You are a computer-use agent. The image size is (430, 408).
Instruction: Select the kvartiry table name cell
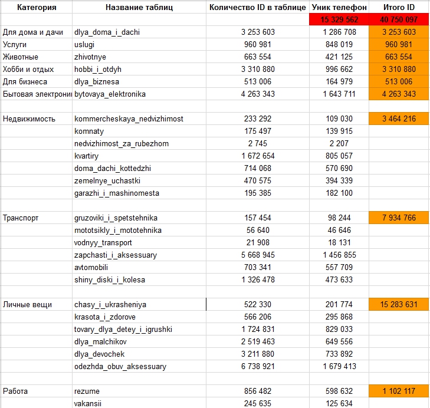[139, 156]
